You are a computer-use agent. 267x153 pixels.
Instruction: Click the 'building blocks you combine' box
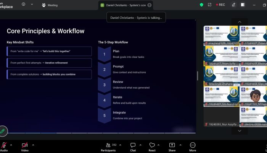tap(49, 74)
